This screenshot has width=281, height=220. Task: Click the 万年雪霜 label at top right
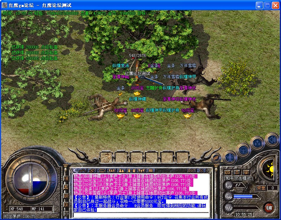[x=188, y=66]
